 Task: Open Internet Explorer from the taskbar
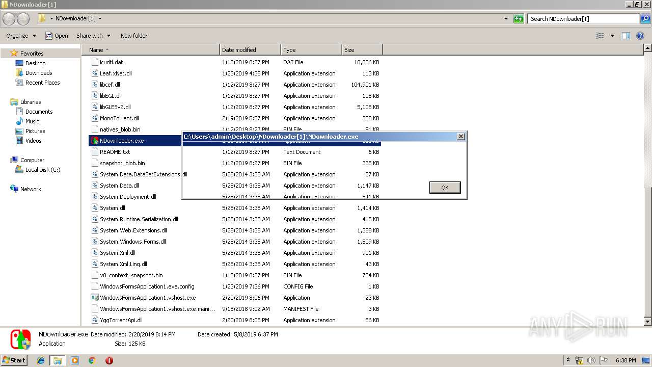41,360
